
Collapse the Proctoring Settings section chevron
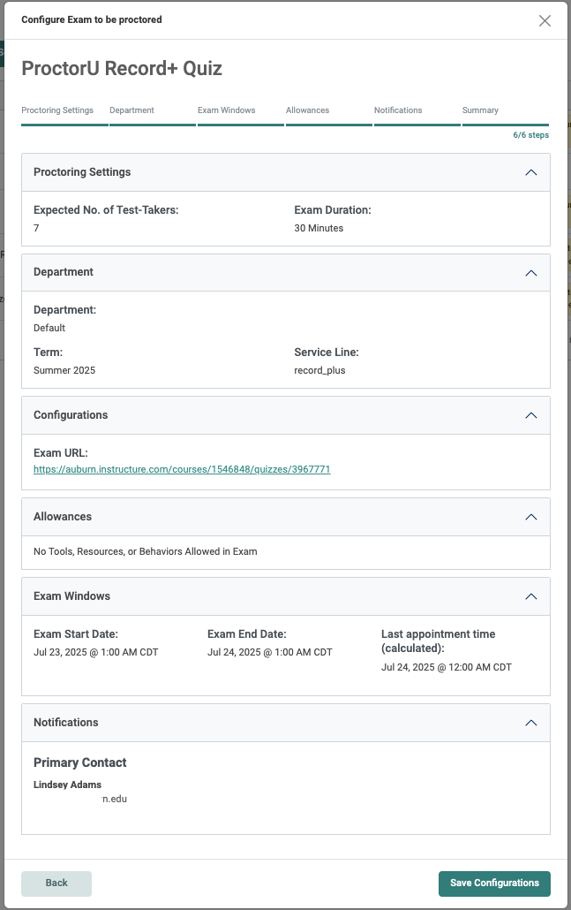pos(531,172)
